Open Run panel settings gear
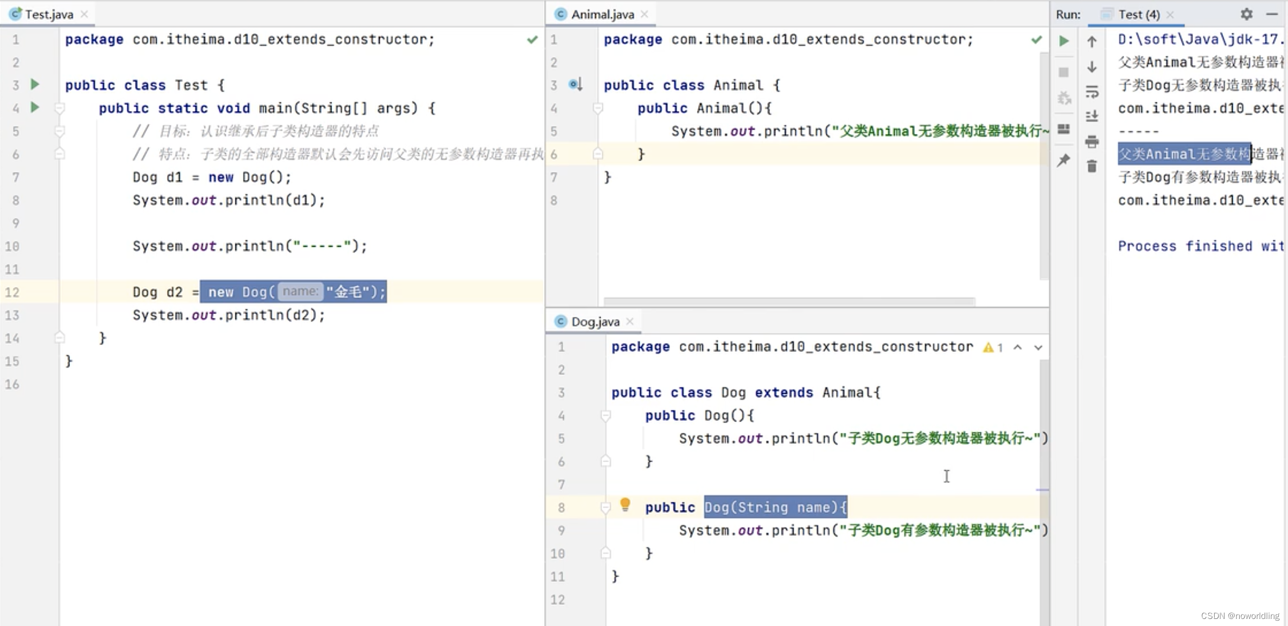 (1246, 15)
